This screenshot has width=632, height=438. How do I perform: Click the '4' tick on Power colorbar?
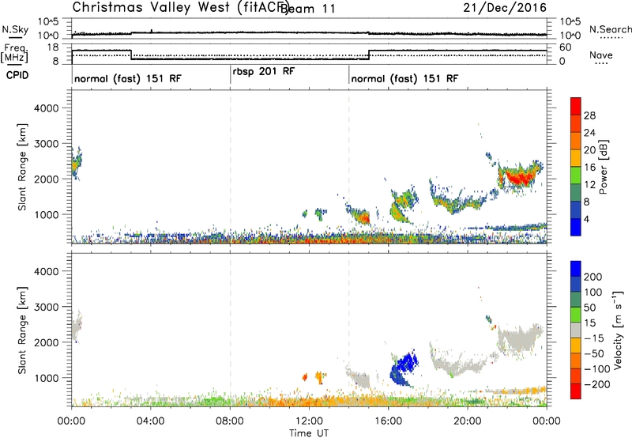coord(586,220)
